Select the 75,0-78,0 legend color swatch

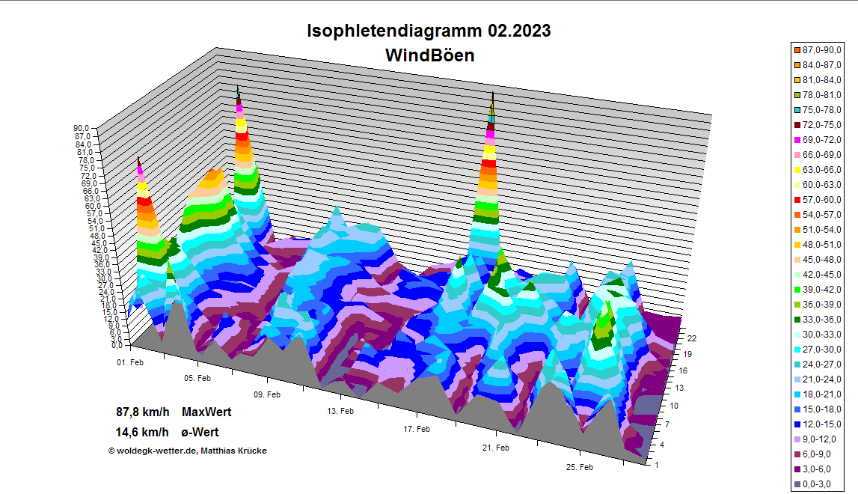797,110
